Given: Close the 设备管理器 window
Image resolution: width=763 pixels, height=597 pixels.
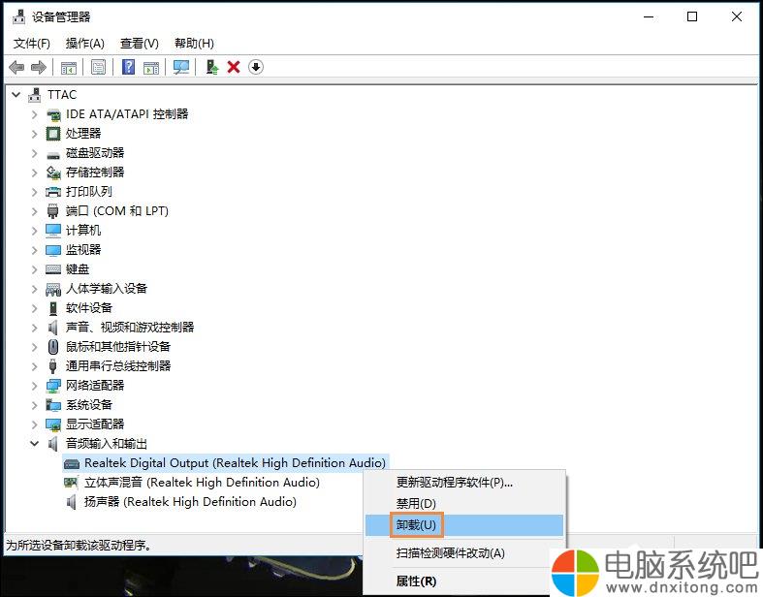Looking at the screenshot, I should coord(737,16).
